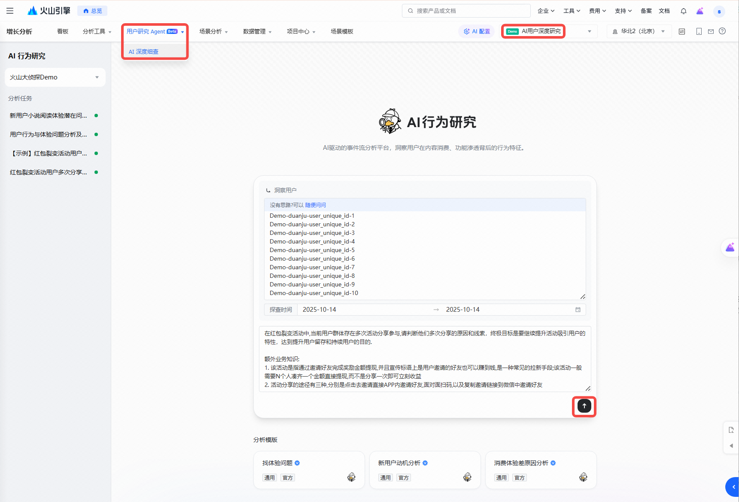Open the 火山大侦探Demo selector dropdown
This screenshot has height=502, width=739.
tap(55, 77)
